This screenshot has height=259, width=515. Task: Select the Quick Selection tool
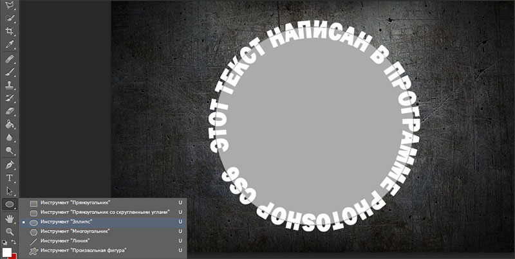point(10,18)
